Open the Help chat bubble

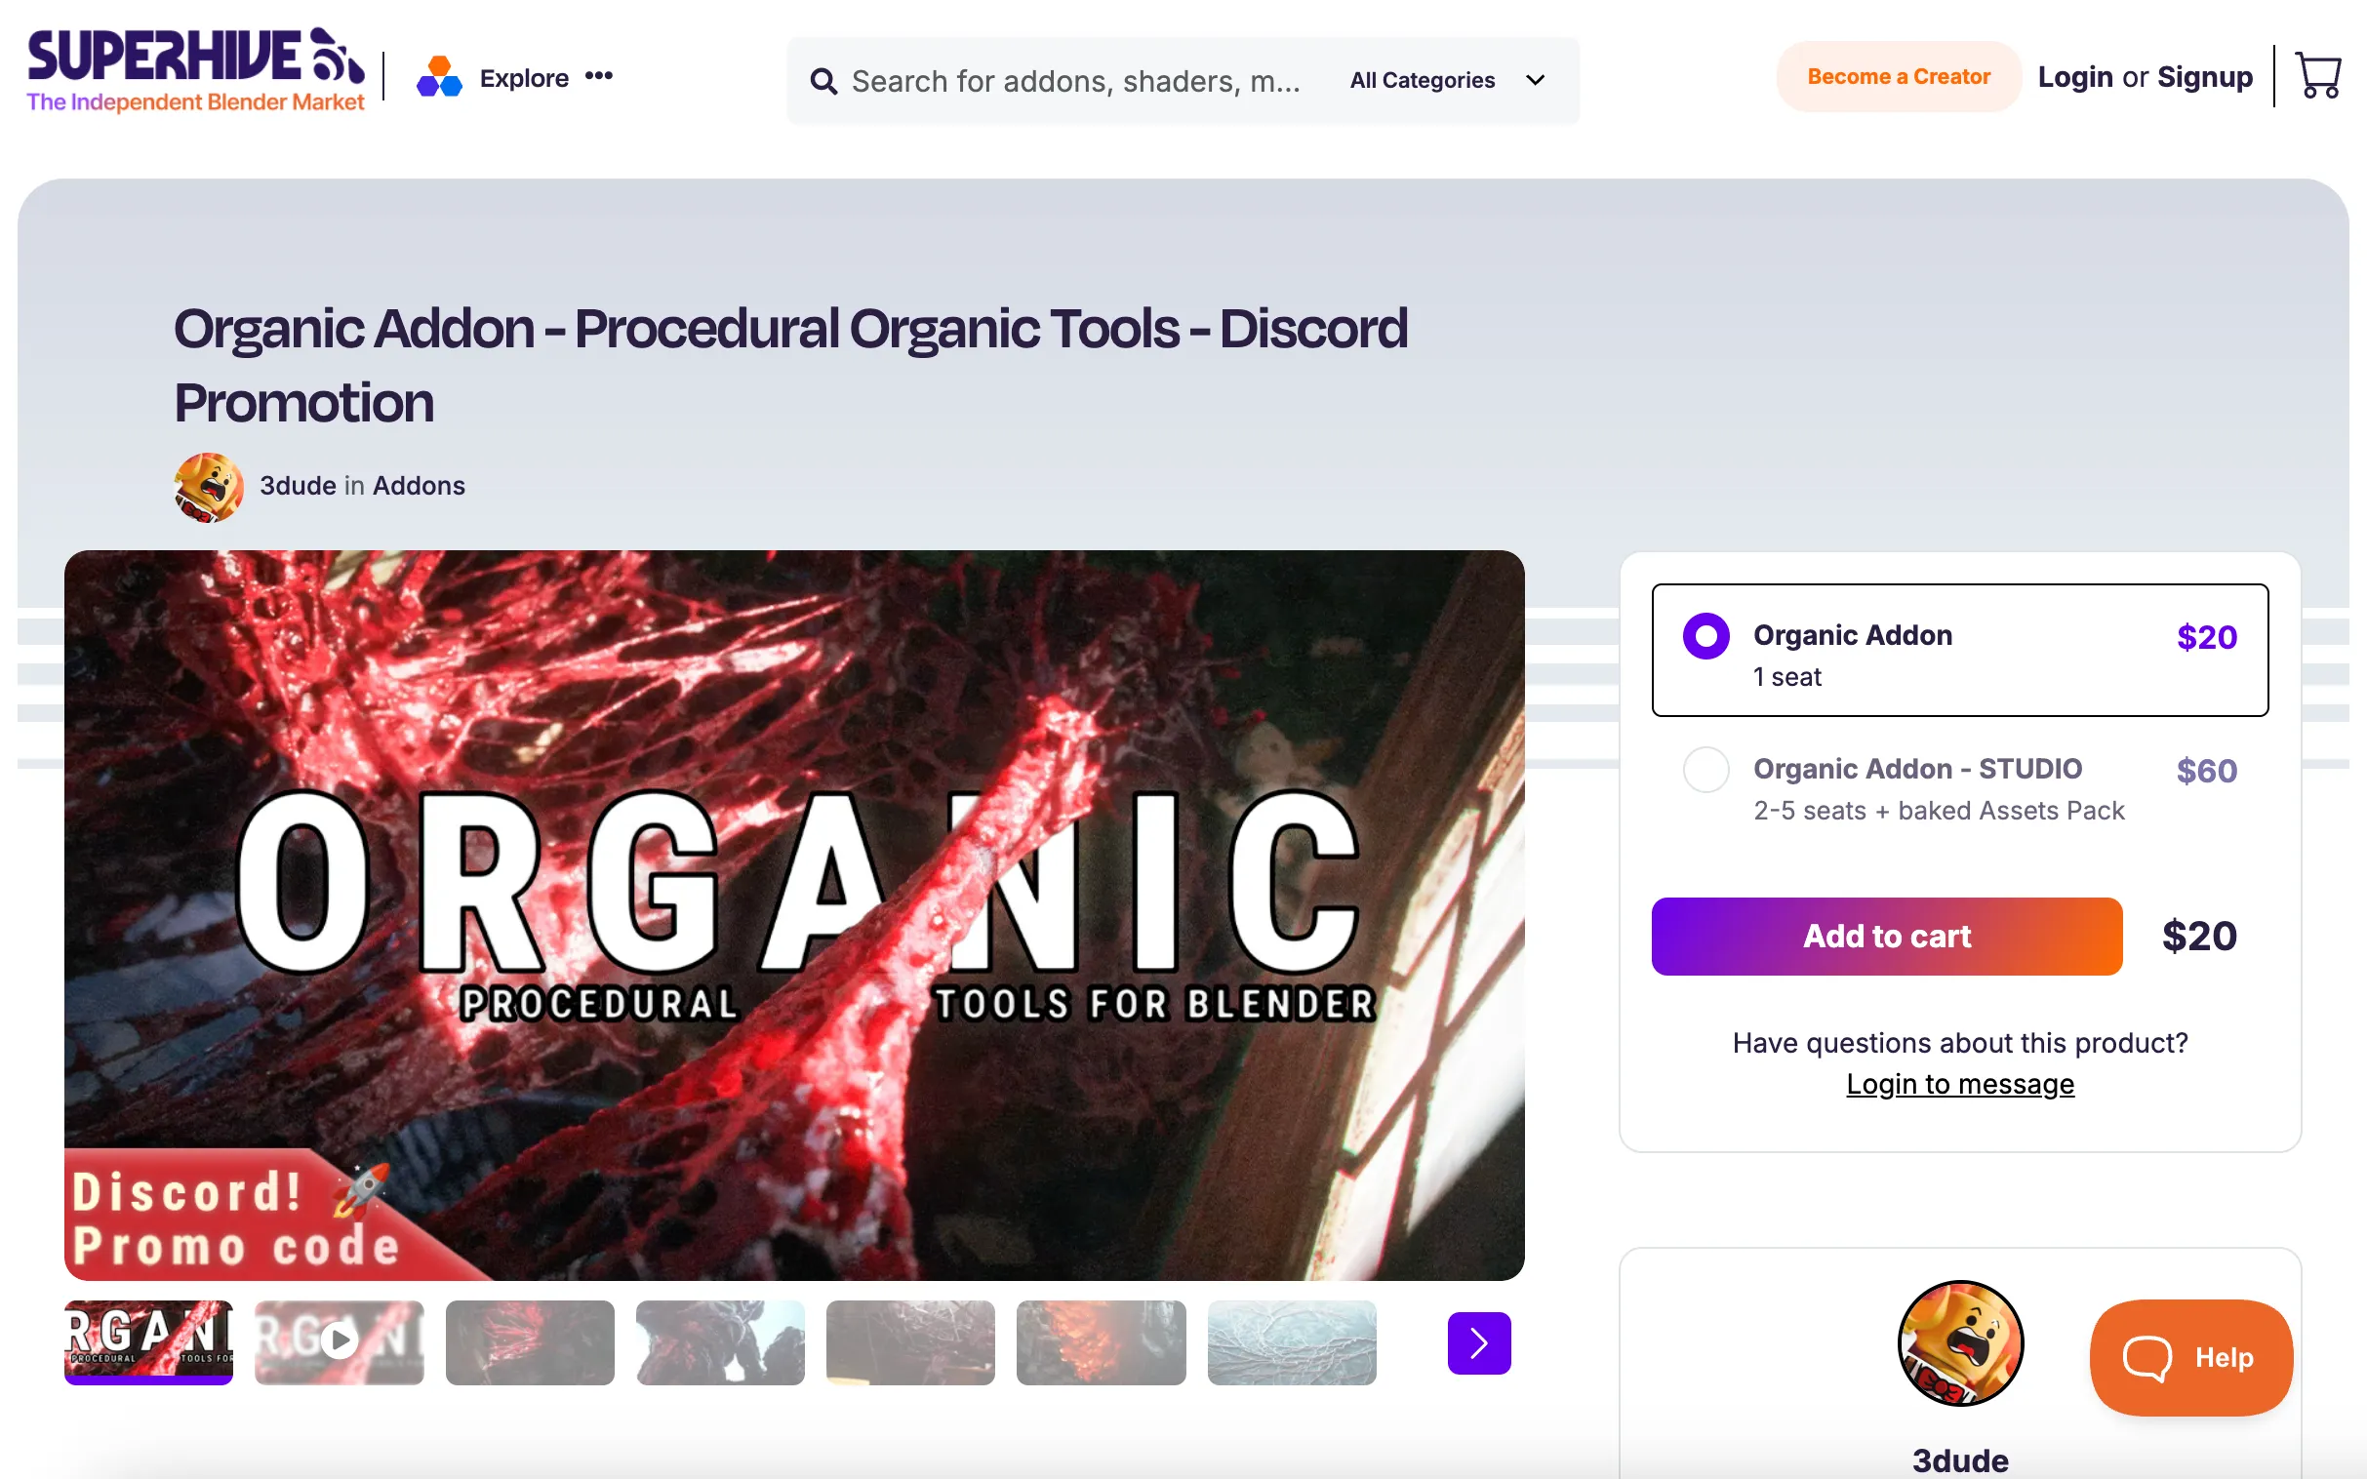(2190, 1357)
